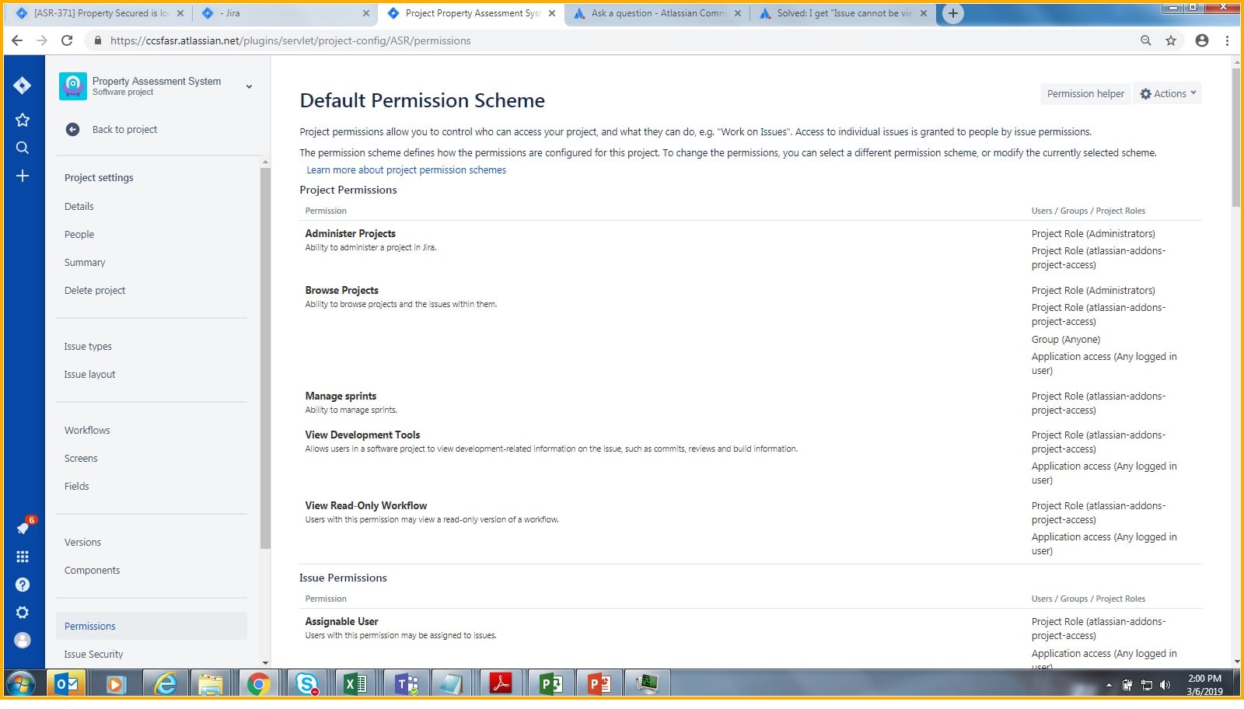Open Learn more about project permission schemes
1244x709 pixels.
[406, 170]
